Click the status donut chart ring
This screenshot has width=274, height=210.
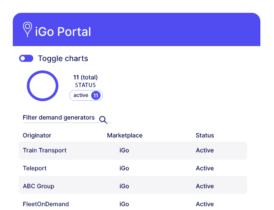click(x=43, y=86)
